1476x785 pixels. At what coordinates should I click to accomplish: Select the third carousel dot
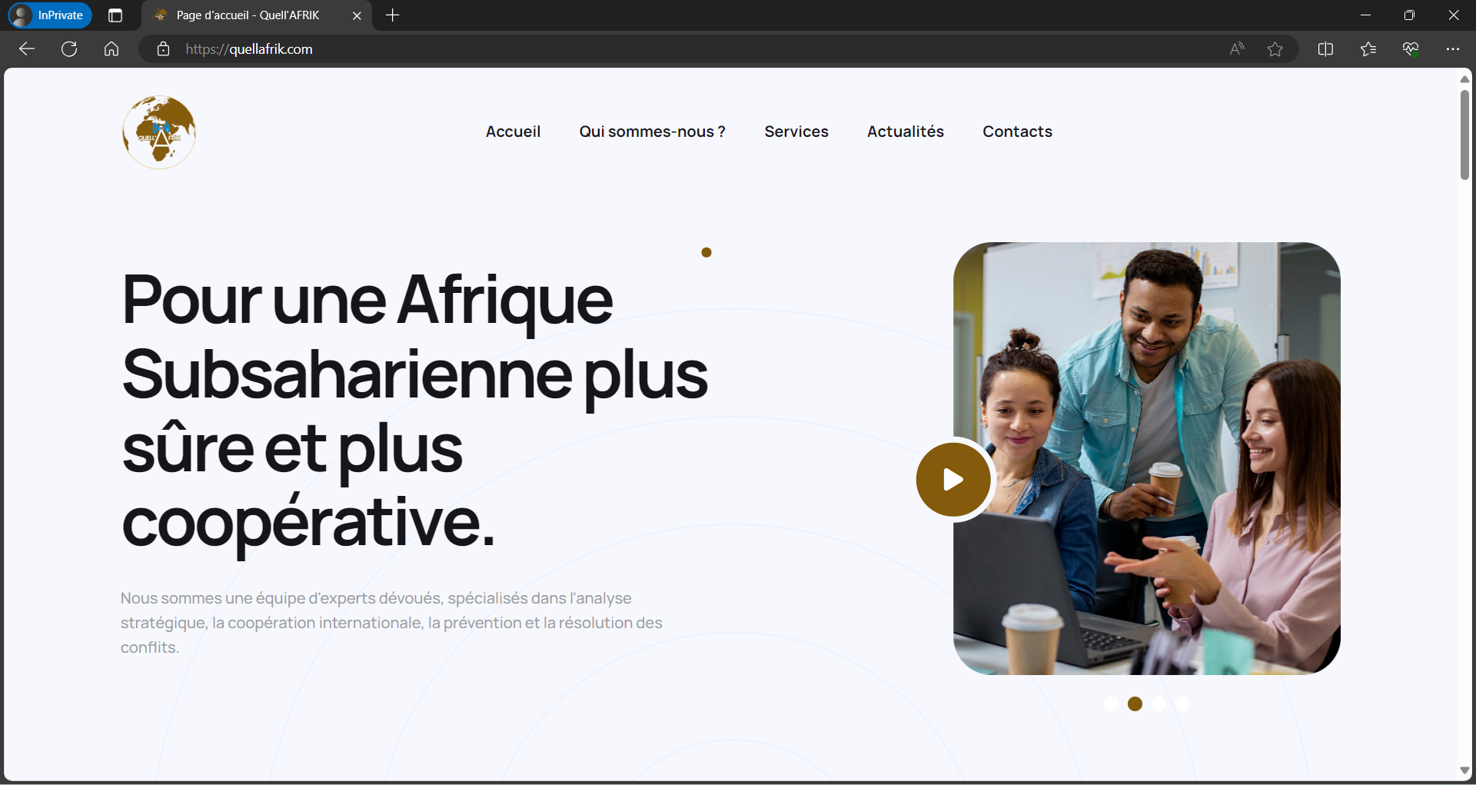pos(1159,704)
